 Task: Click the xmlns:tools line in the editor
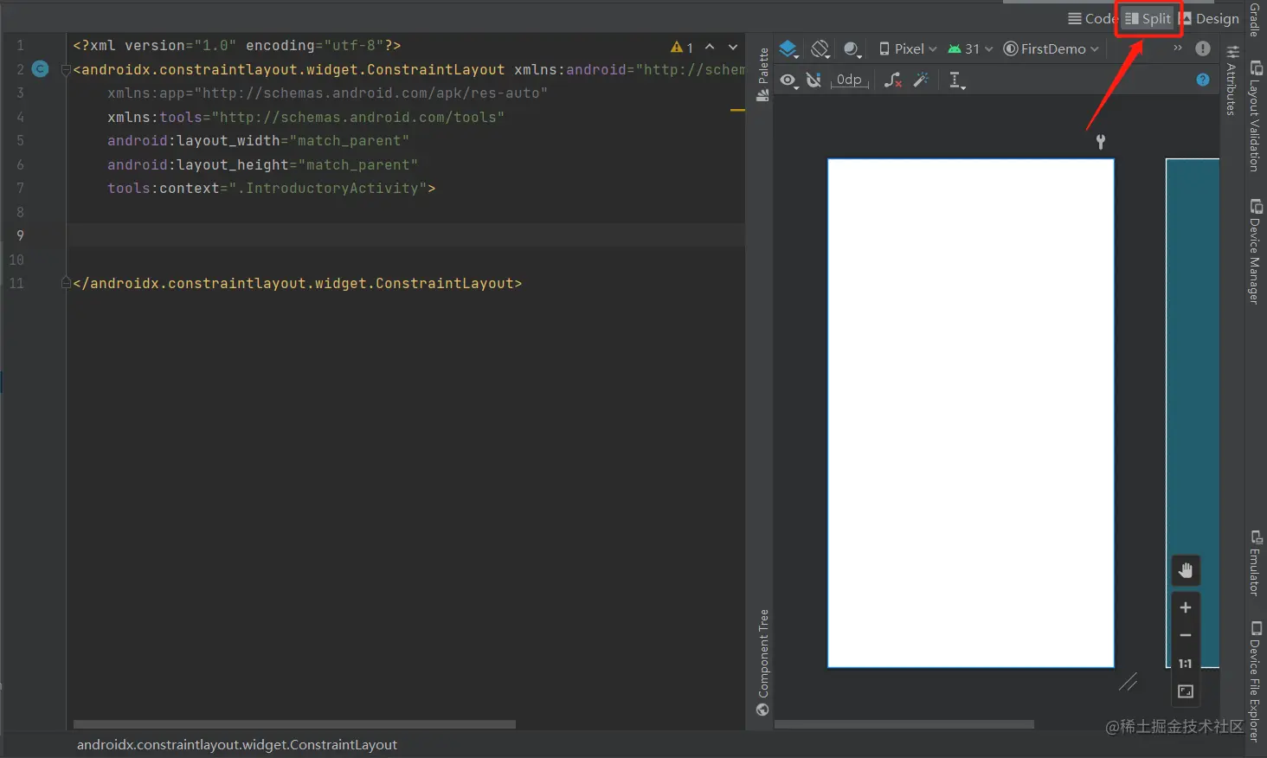click(x=305, y=117)
